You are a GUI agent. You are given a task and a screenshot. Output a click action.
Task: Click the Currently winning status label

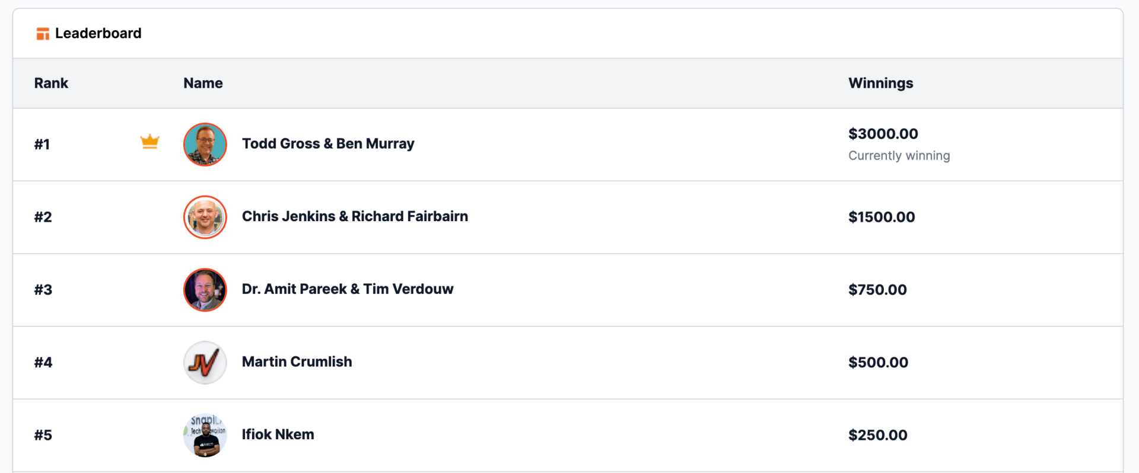(899, 156)
